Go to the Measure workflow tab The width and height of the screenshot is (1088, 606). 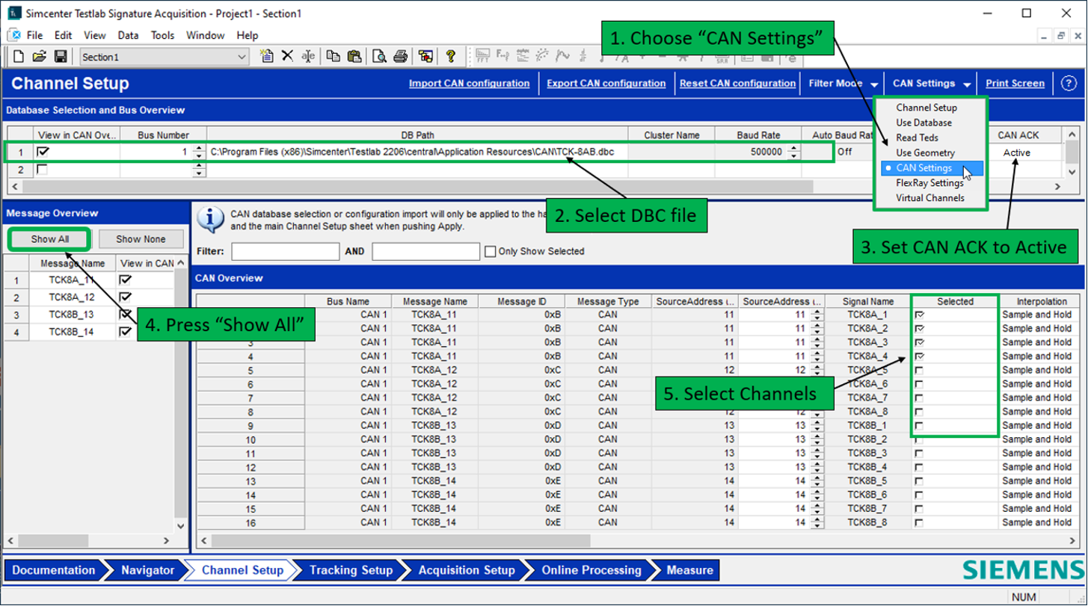[x=689, y=571]
